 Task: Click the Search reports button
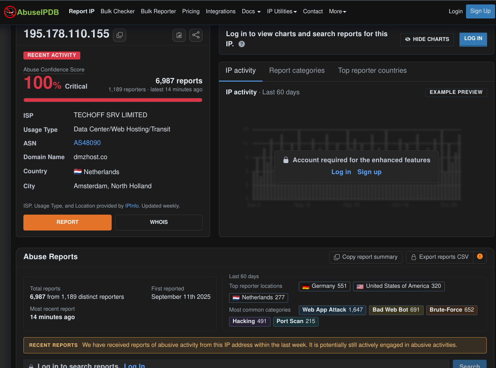click(470, 364)
